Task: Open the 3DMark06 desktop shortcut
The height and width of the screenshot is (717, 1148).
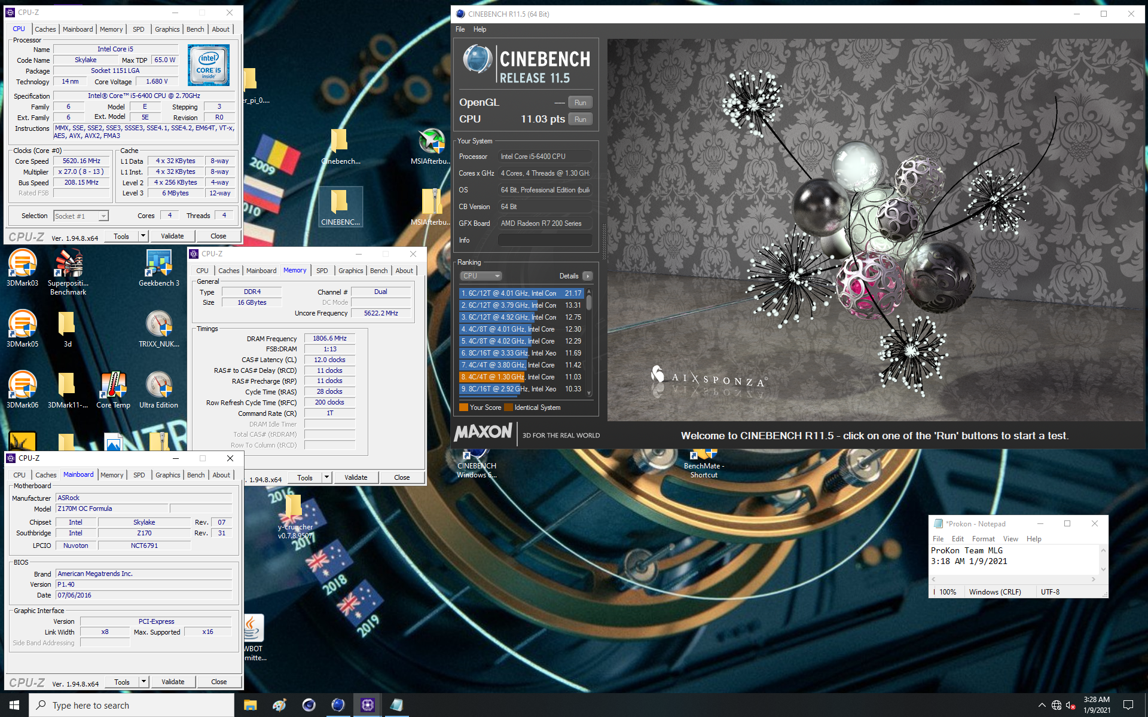Action: (22, 390)
